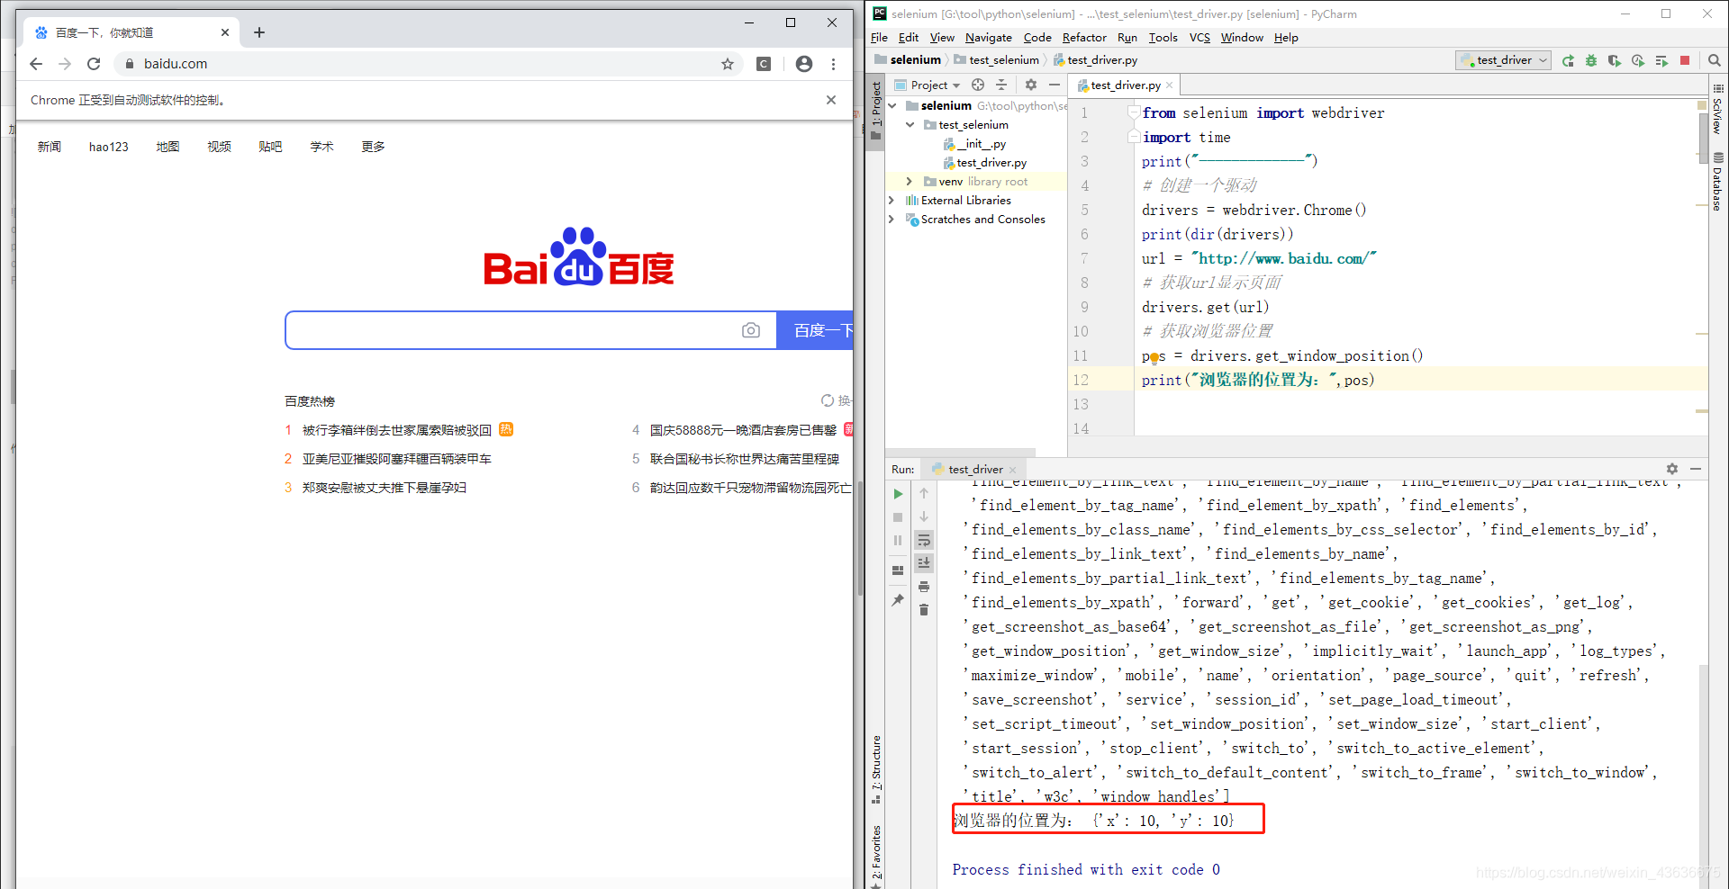This screenshot has height=889, width=1729.
Task: Open Project panel settings gear
Action: click(1031, 85)
